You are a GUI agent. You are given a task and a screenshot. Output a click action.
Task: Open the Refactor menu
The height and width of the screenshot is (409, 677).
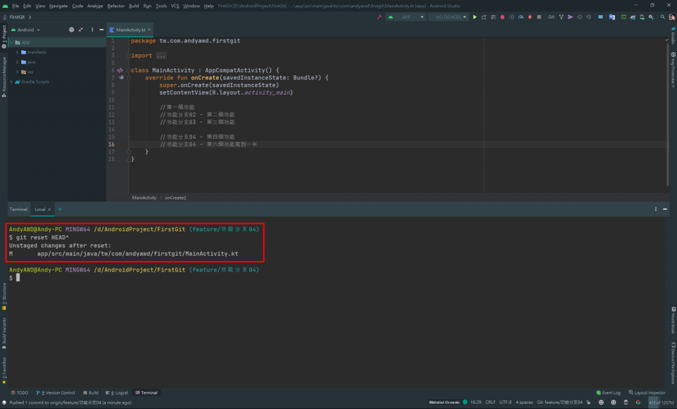tap(116, 5)
